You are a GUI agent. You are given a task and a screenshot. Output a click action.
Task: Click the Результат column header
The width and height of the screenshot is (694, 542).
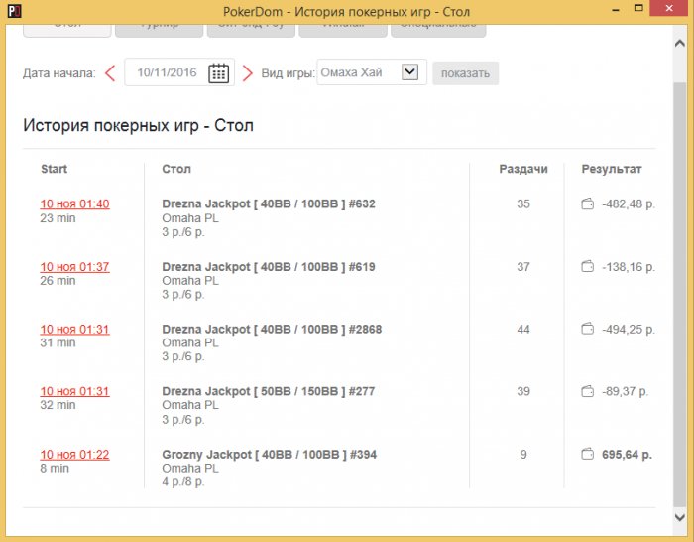[612, 169]
